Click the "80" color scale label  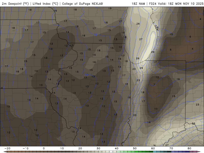[x=189, y=148]
